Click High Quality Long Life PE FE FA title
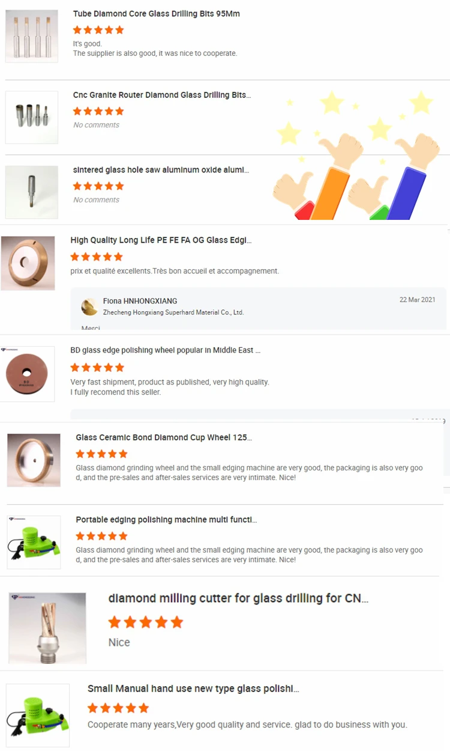The height and width of the screenshot is (751, 450). point(161,240)
